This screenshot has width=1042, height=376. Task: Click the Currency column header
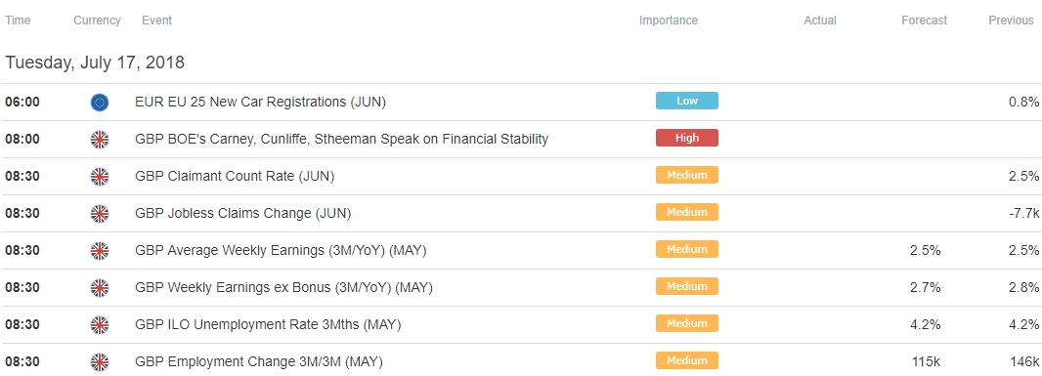pos(97,21)
